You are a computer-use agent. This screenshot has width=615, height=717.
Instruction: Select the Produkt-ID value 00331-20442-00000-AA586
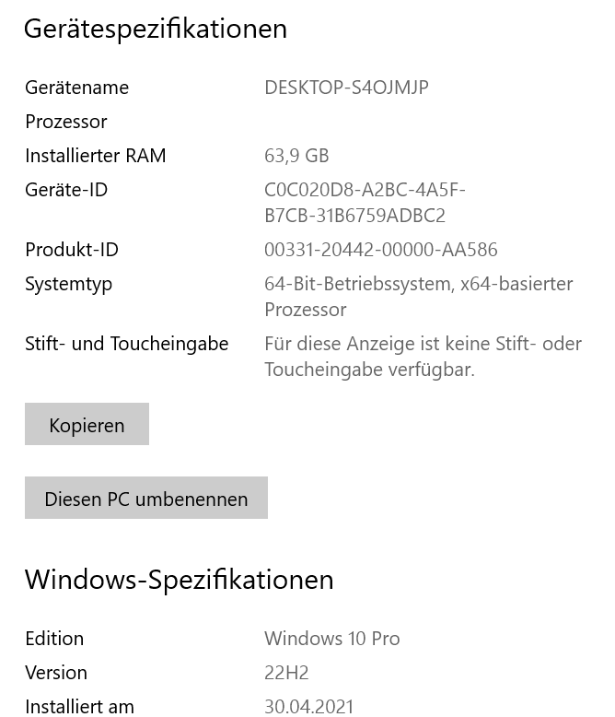click(x=380, y=250)
